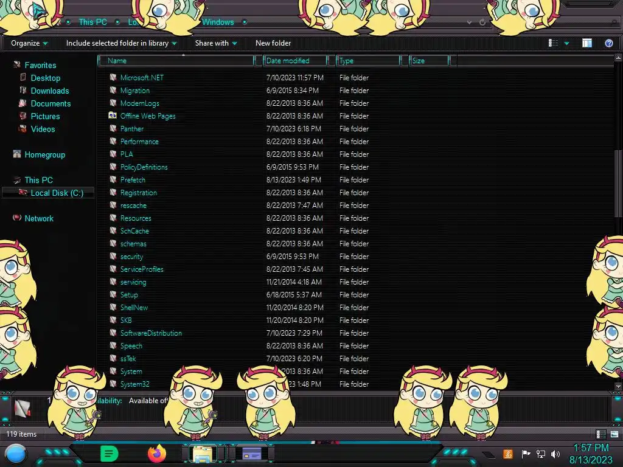The width and height of the screenshot is (623, 467).
Task: Click the New folder button
Action: 273,43
